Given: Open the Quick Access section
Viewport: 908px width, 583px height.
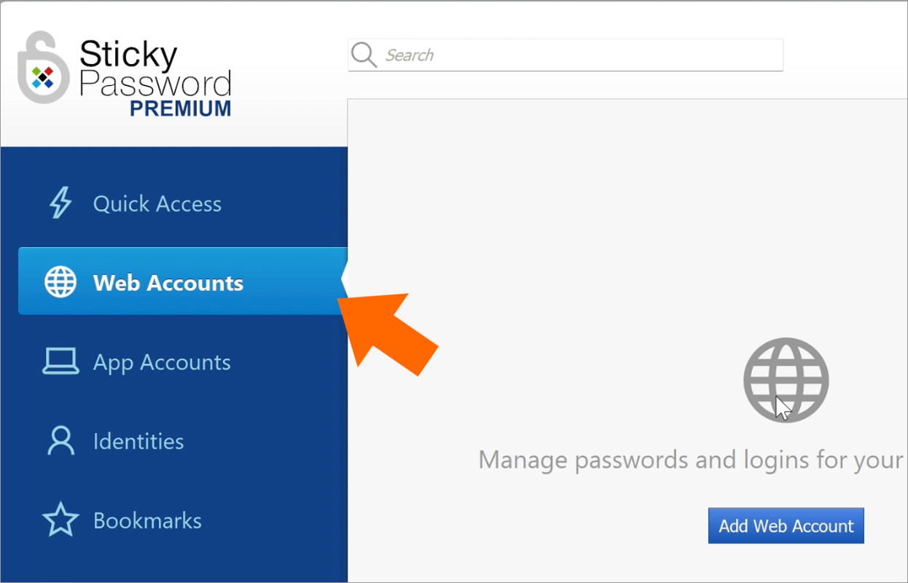Looking at the screenshot, I should click(x=157, y=204).
